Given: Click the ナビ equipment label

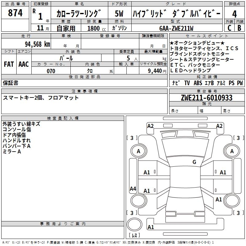Looking at the screenshot, I should 176,83.
